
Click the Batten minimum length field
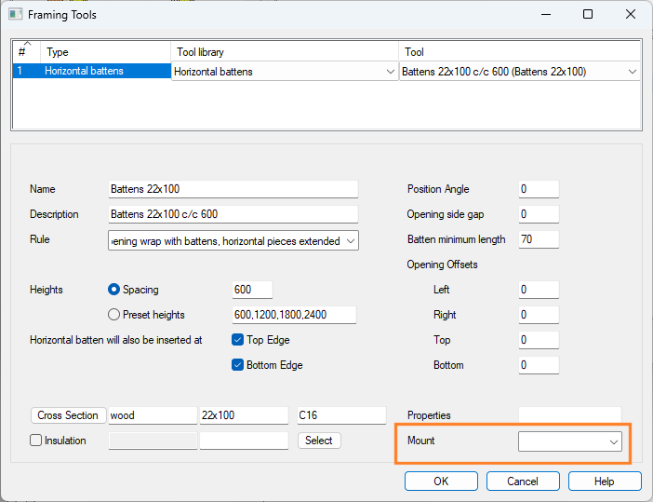pos(539,239)
